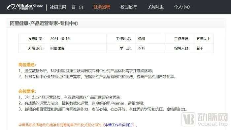The image size is (231, 130).
Task: Click the 工作年限 field label
Action: [182, 39]
